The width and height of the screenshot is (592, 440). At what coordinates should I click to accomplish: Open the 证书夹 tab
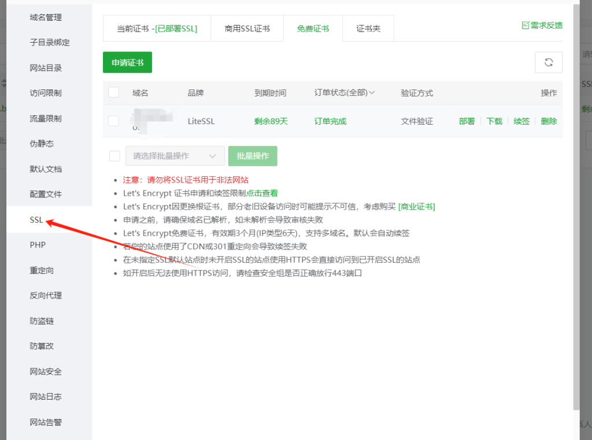pyautogui.click(x=368, y=28)
